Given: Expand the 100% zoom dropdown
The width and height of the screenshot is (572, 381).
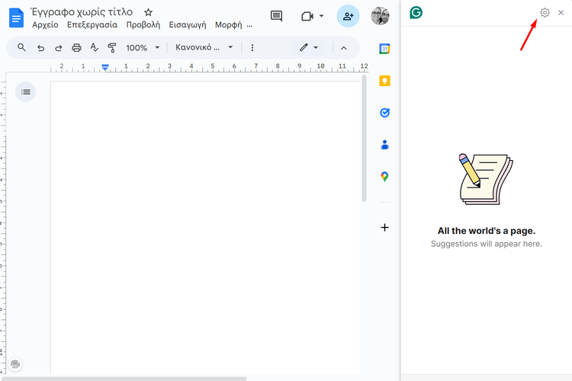Looking at the screenshot, I should point(143,47).
